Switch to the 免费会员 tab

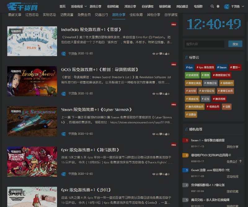click(x=84, y=15)
